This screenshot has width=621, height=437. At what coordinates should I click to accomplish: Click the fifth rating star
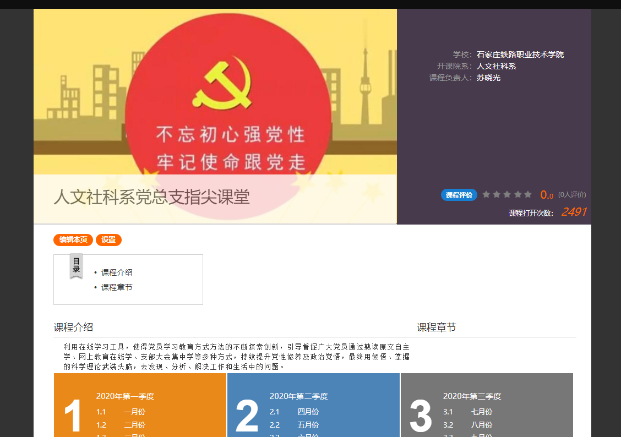pos(527,194)
